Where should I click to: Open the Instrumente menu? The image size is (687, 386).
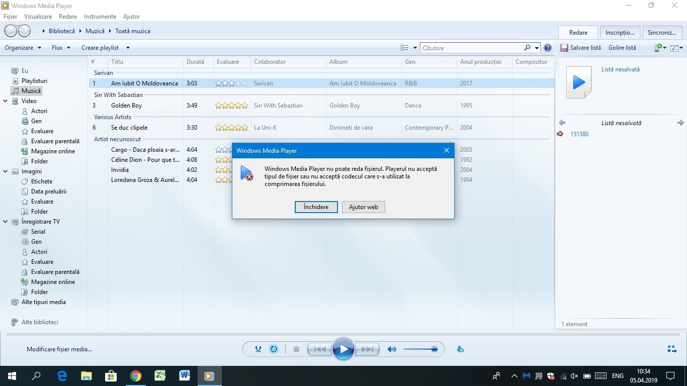tap(100, 17)
